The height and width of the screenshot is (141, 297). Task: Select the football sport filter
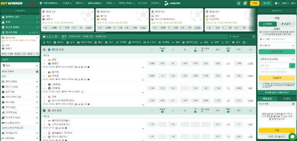tap(47, 42)
